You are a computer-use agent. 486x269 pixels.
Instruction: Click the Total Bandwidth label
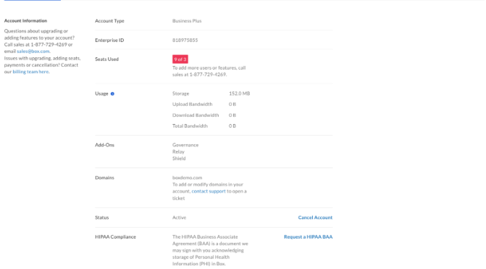pos(190,126)
